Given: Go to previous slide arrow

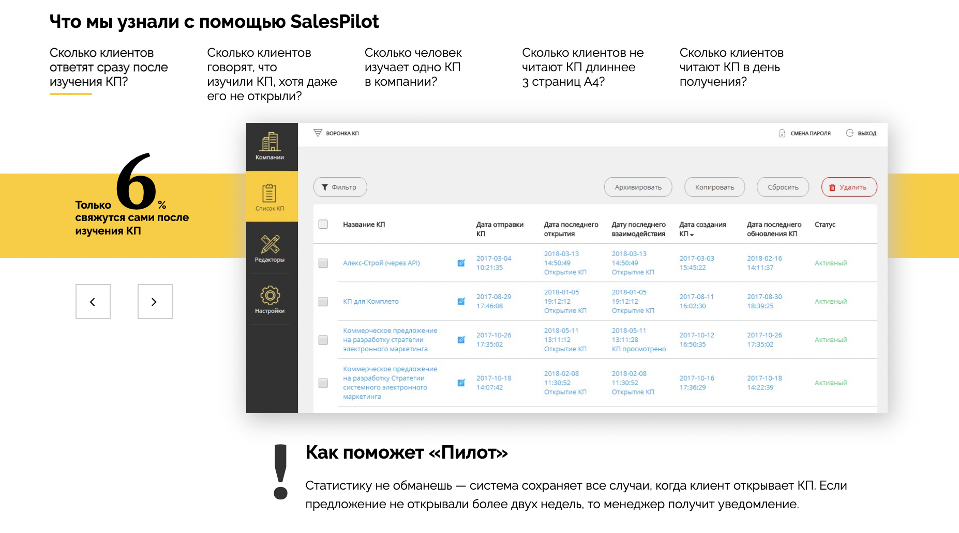Looking at the screenshot, I should 93,302.
